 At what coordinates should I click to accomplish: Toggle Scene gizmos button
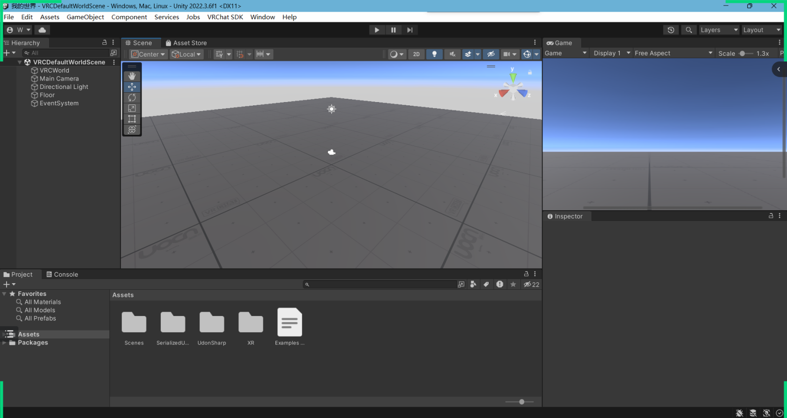coord(527,54)
